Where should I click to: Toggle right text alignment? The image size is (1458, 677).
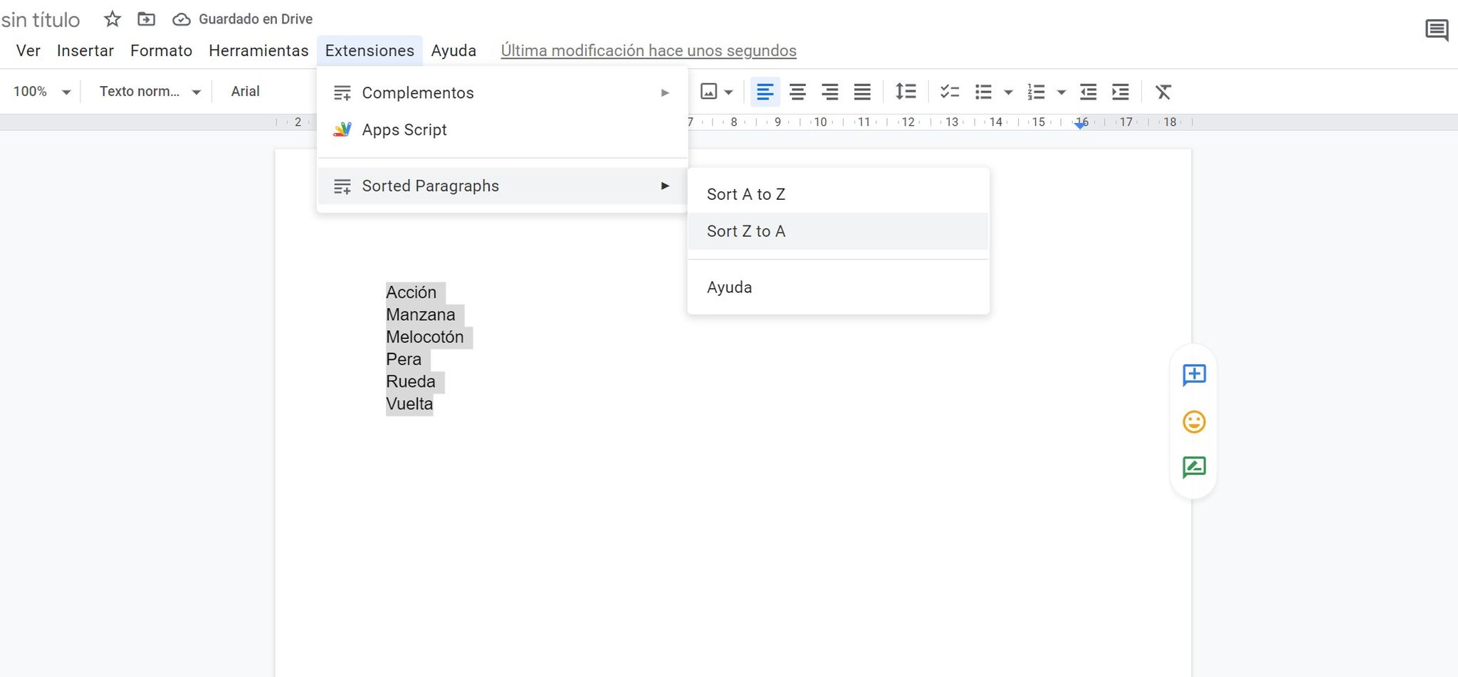[x=830, y=92]
